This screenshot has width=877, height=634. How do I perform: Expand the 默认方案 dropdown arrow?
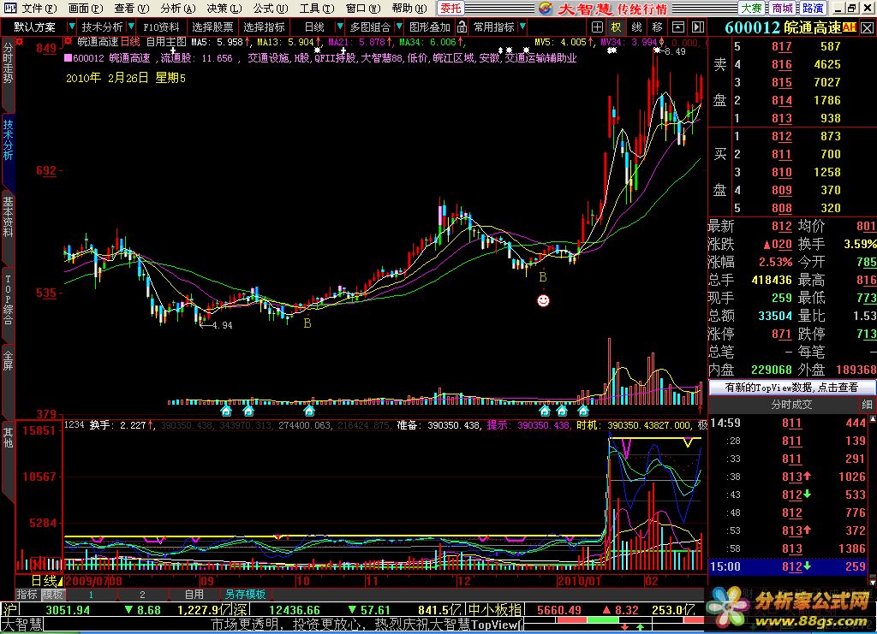coord(71,27)
